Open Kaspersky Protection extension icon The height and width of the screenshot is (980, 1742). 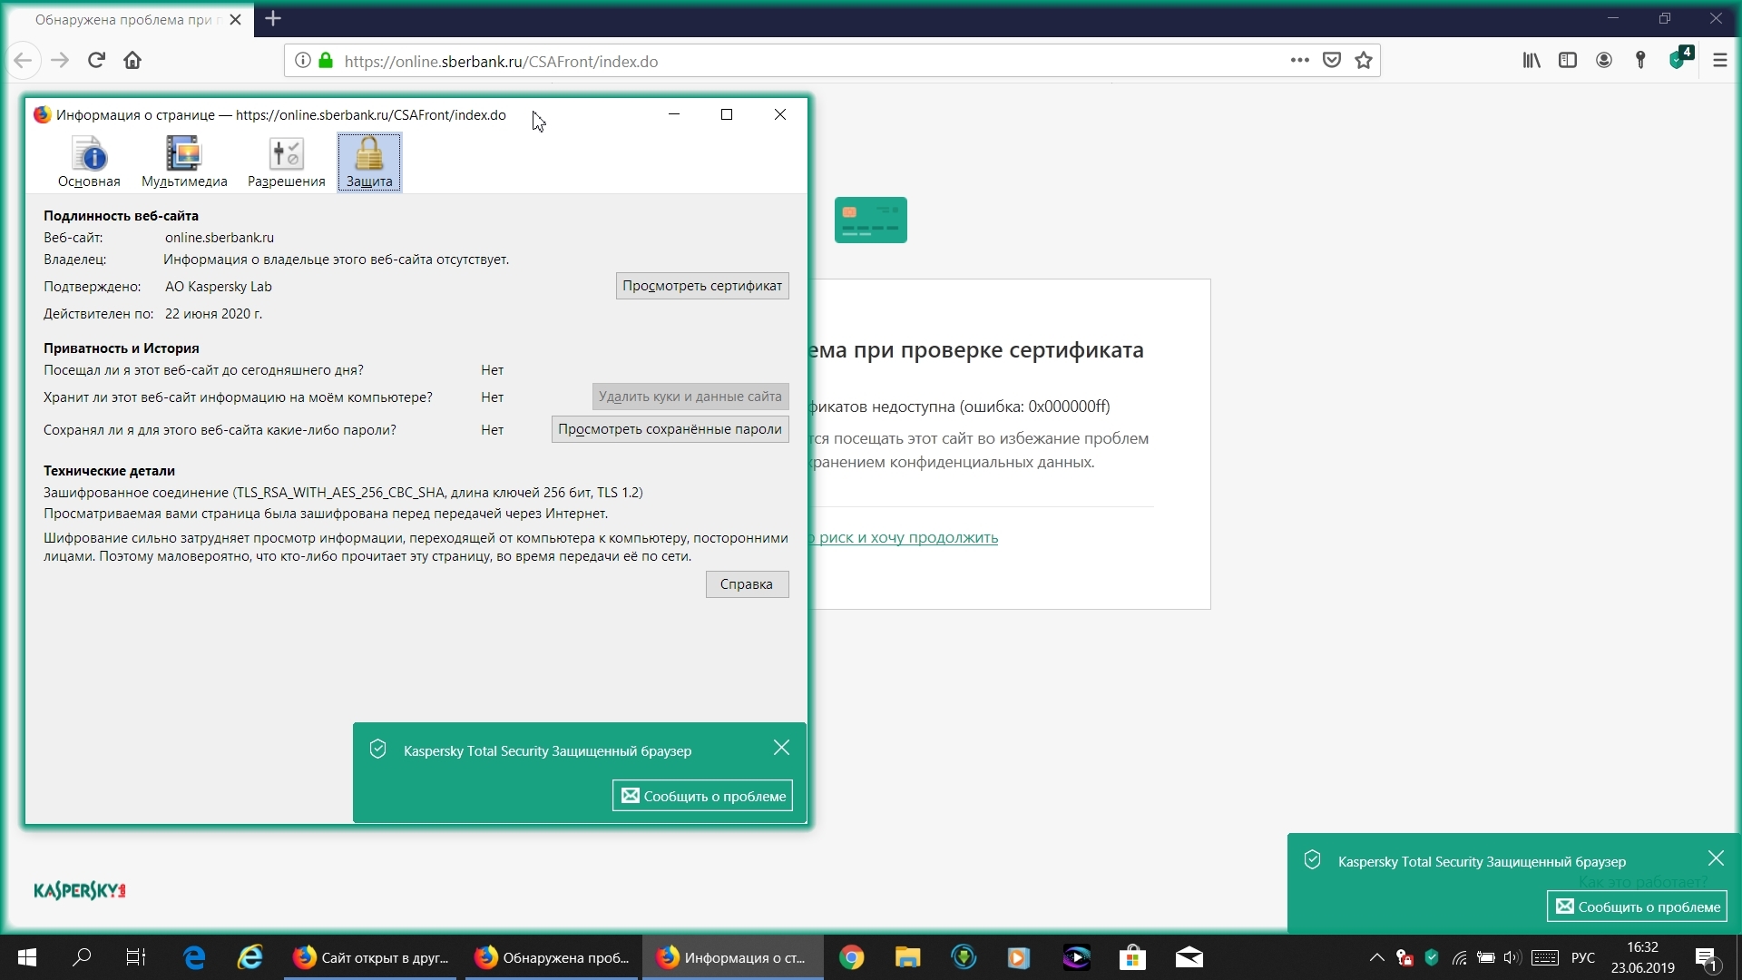coord(1679,59)
